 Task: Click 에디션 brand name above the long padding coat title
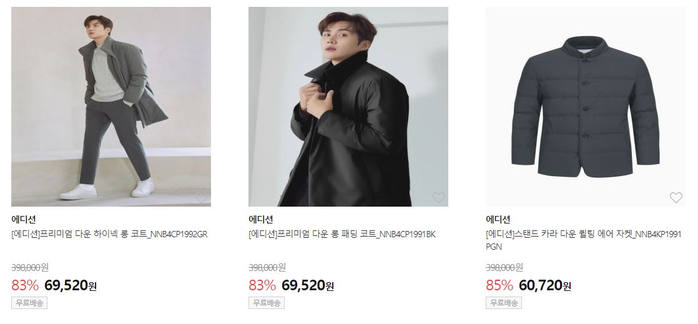(x=260, y=219)
